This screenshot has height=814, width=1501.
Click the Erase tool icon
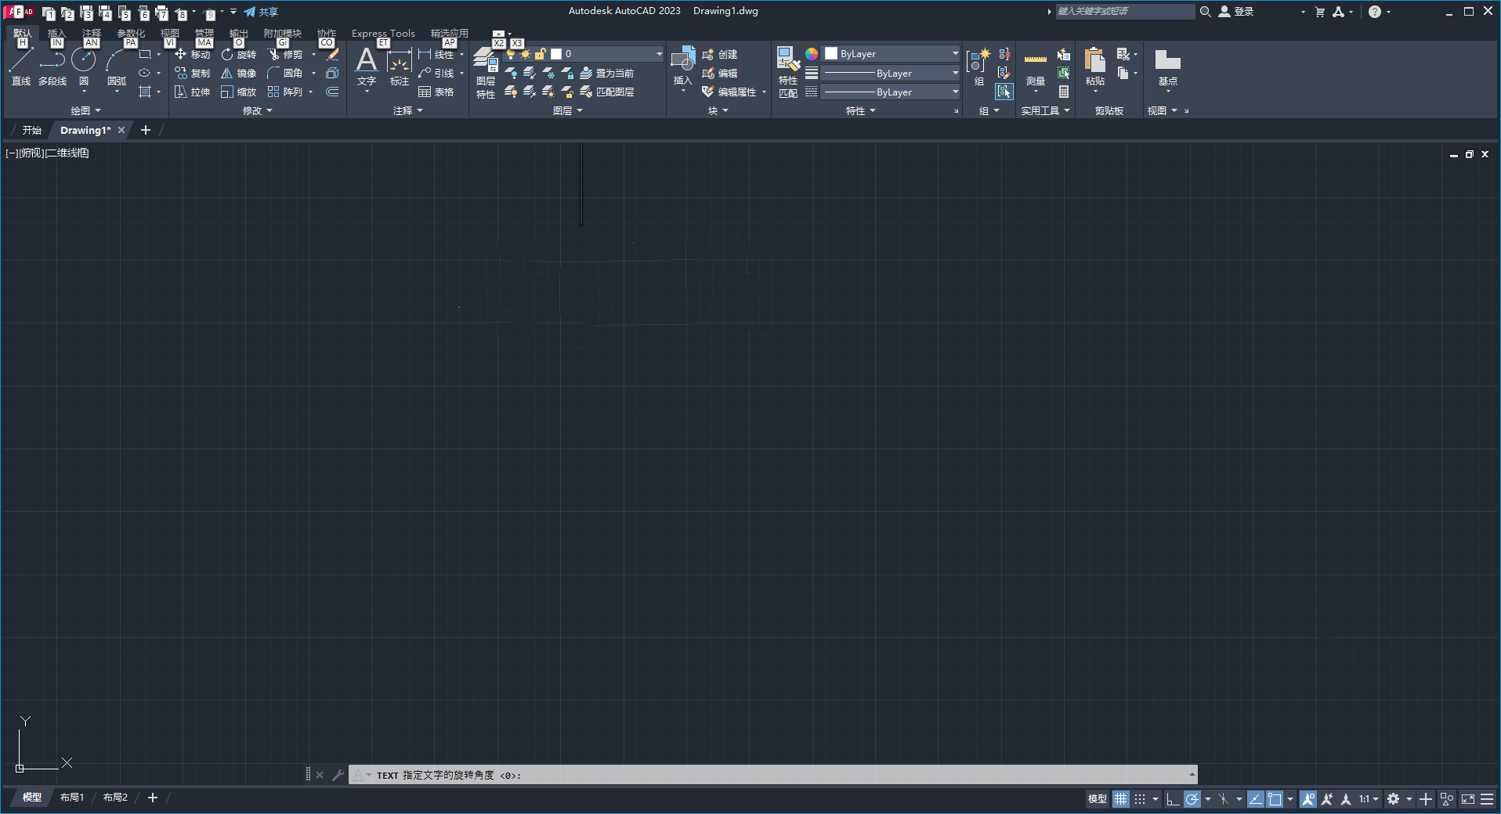click(x=332, y=55)
